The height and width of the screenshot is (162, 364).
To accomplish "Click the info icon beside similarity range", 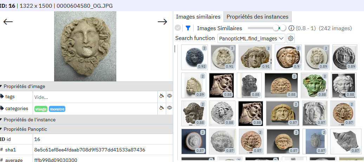I will click(291, 28).
